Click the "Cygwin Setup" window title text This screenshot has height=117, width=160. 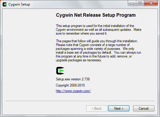click(x=19, y=4)
